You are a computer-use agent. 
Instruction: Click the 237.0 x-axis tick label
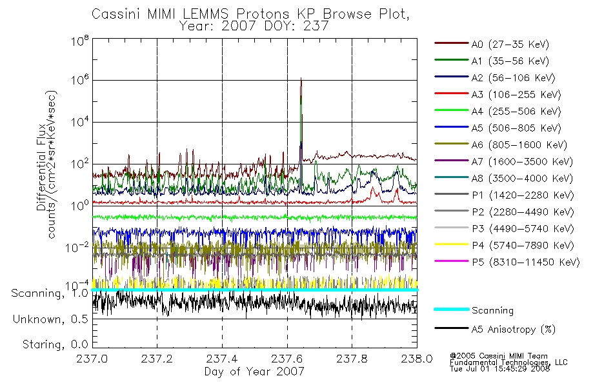(92, 359)
